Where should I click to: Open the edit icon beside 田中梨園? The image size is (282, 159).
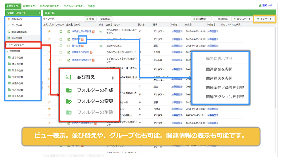(x=69, y=46)
